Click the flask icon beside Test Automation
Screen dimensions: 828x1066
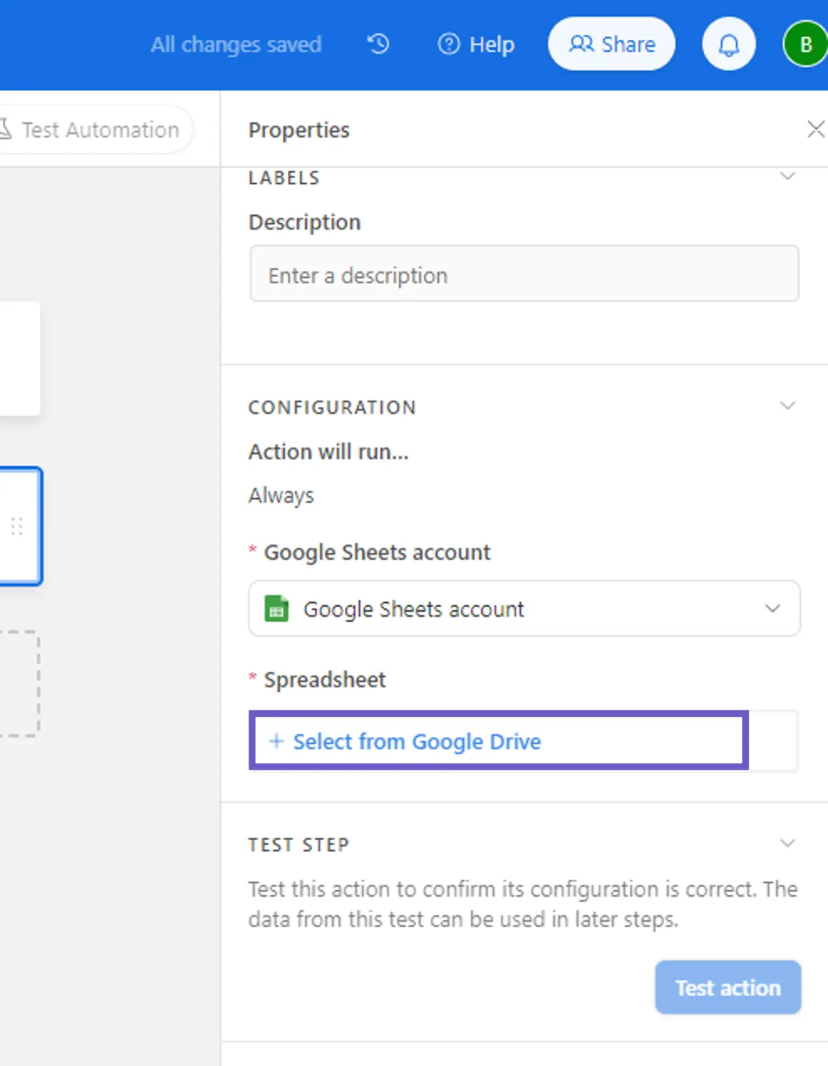point(5,129)
